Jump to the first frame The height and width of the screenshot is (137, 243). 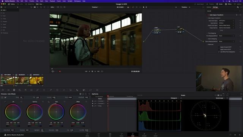[86, 72]
